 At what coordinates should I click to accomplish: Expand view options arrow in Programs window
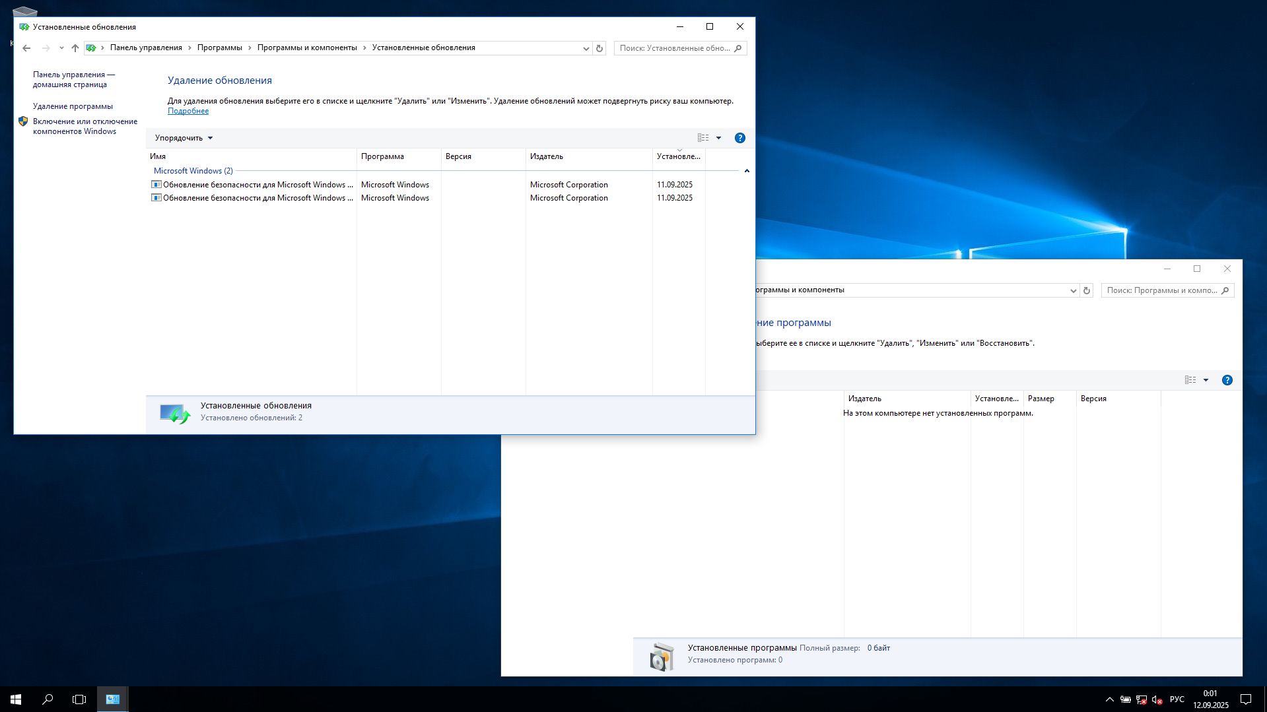[x=1206, y=380]
